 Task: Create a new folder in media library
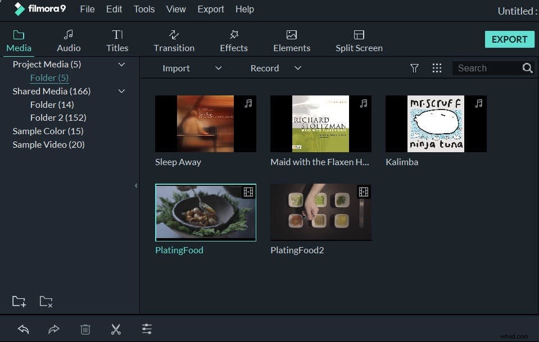coord(19,301)
